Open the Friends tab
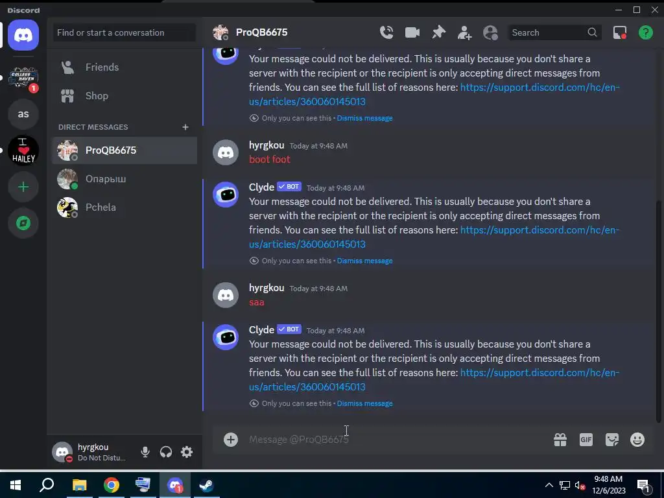Screen dimensions: 664x498 tap(124, 67)
